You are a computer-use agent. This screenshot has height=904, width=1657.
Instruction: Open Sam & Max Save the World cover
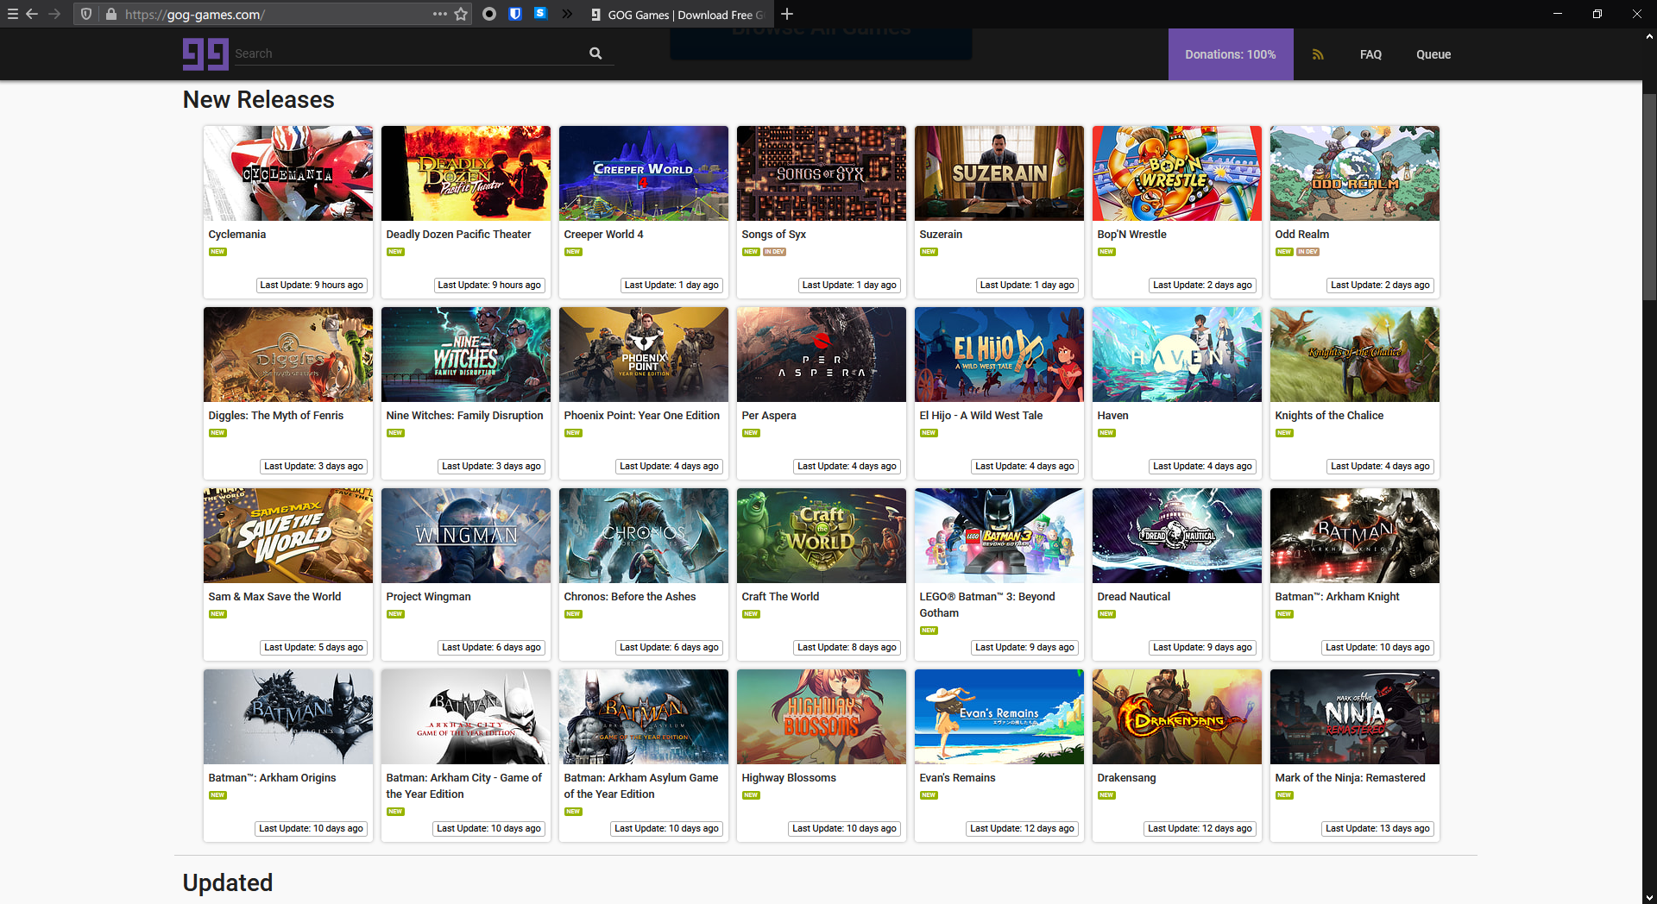coord(288,536)
